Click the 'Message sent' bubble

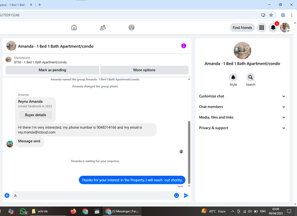(x=29, y=142)
